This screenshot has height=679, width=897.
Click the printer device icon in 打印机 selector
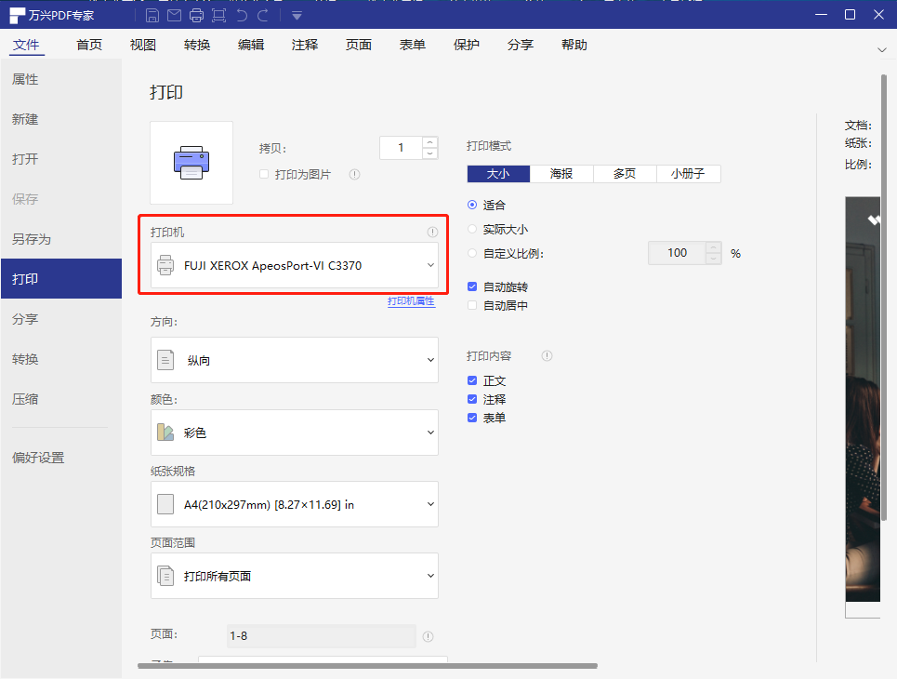165,265
